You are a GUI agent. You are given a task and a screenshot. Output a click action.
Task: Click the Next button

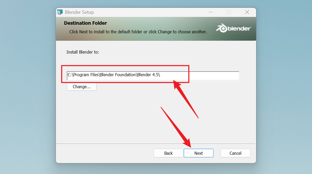[x=199, y=153]
